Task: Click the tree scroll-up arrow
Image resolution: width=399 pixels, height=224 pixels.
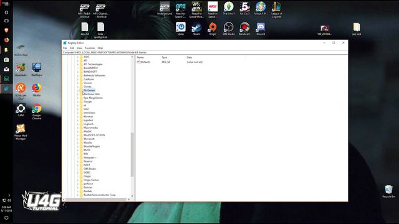Action: [132, 57]
